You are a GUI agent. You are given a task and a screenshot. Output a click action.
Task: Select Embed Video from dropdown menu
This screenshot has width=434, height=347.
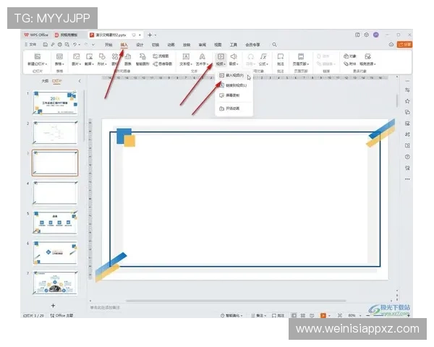(x=231, y=75)
